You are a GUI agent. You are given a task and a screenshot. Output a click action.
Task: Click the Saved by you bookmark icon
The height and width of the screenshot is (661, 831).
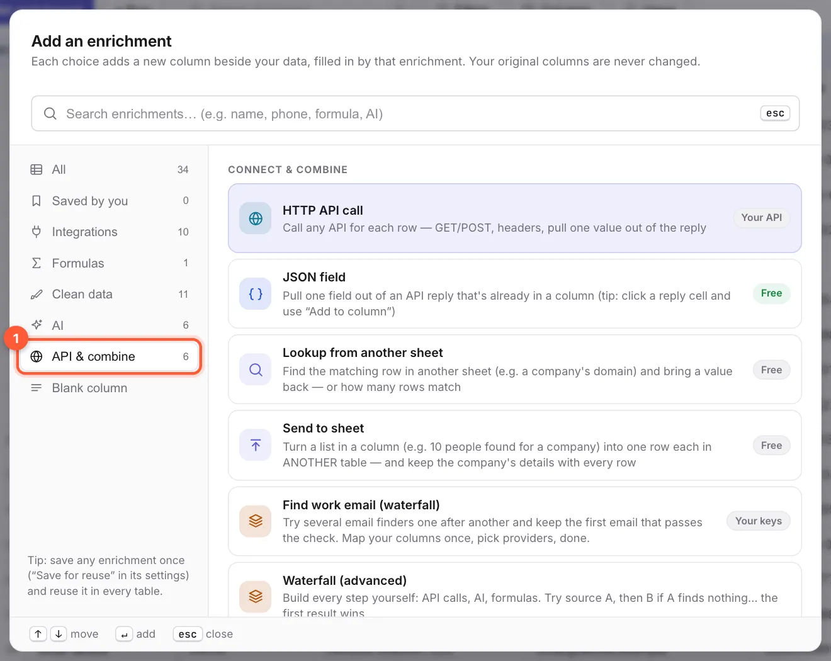[x=37, y=201]
